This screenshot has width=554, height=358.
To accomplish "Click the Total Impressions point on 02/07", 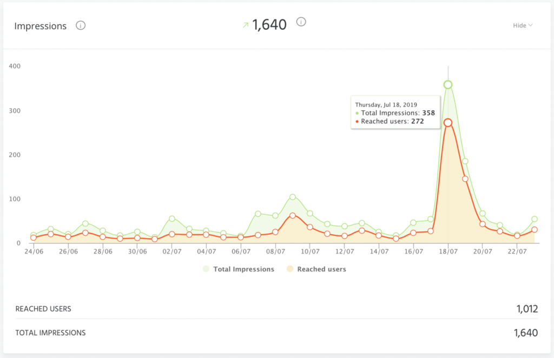I will [x=172, y=218].
